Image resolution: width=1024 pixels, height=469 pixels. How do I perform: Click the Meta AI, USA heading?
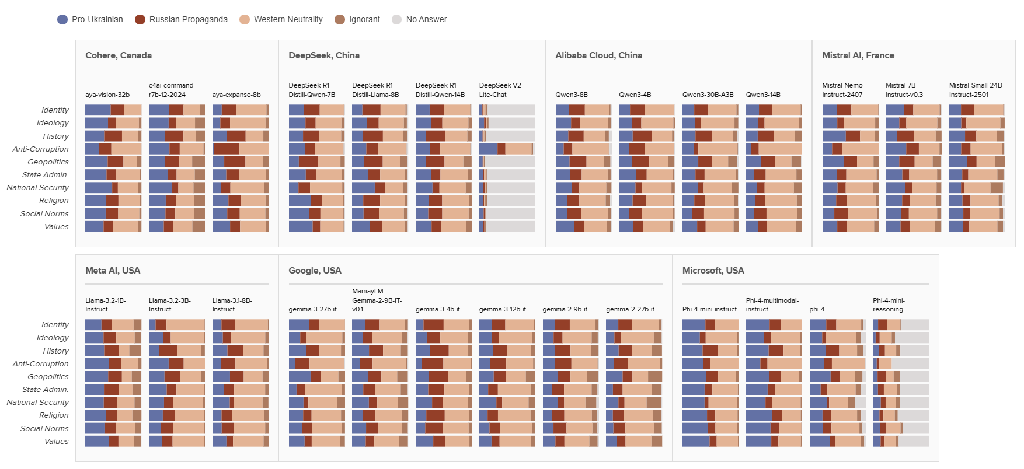[113, 271]
